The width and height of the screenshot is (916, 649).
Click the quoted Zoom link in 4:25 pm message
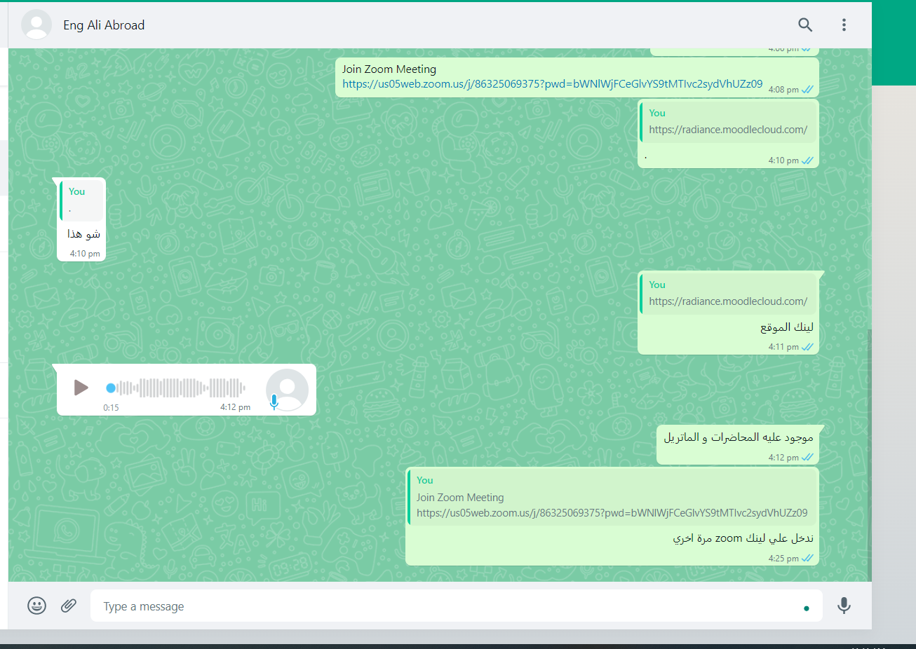612,513
